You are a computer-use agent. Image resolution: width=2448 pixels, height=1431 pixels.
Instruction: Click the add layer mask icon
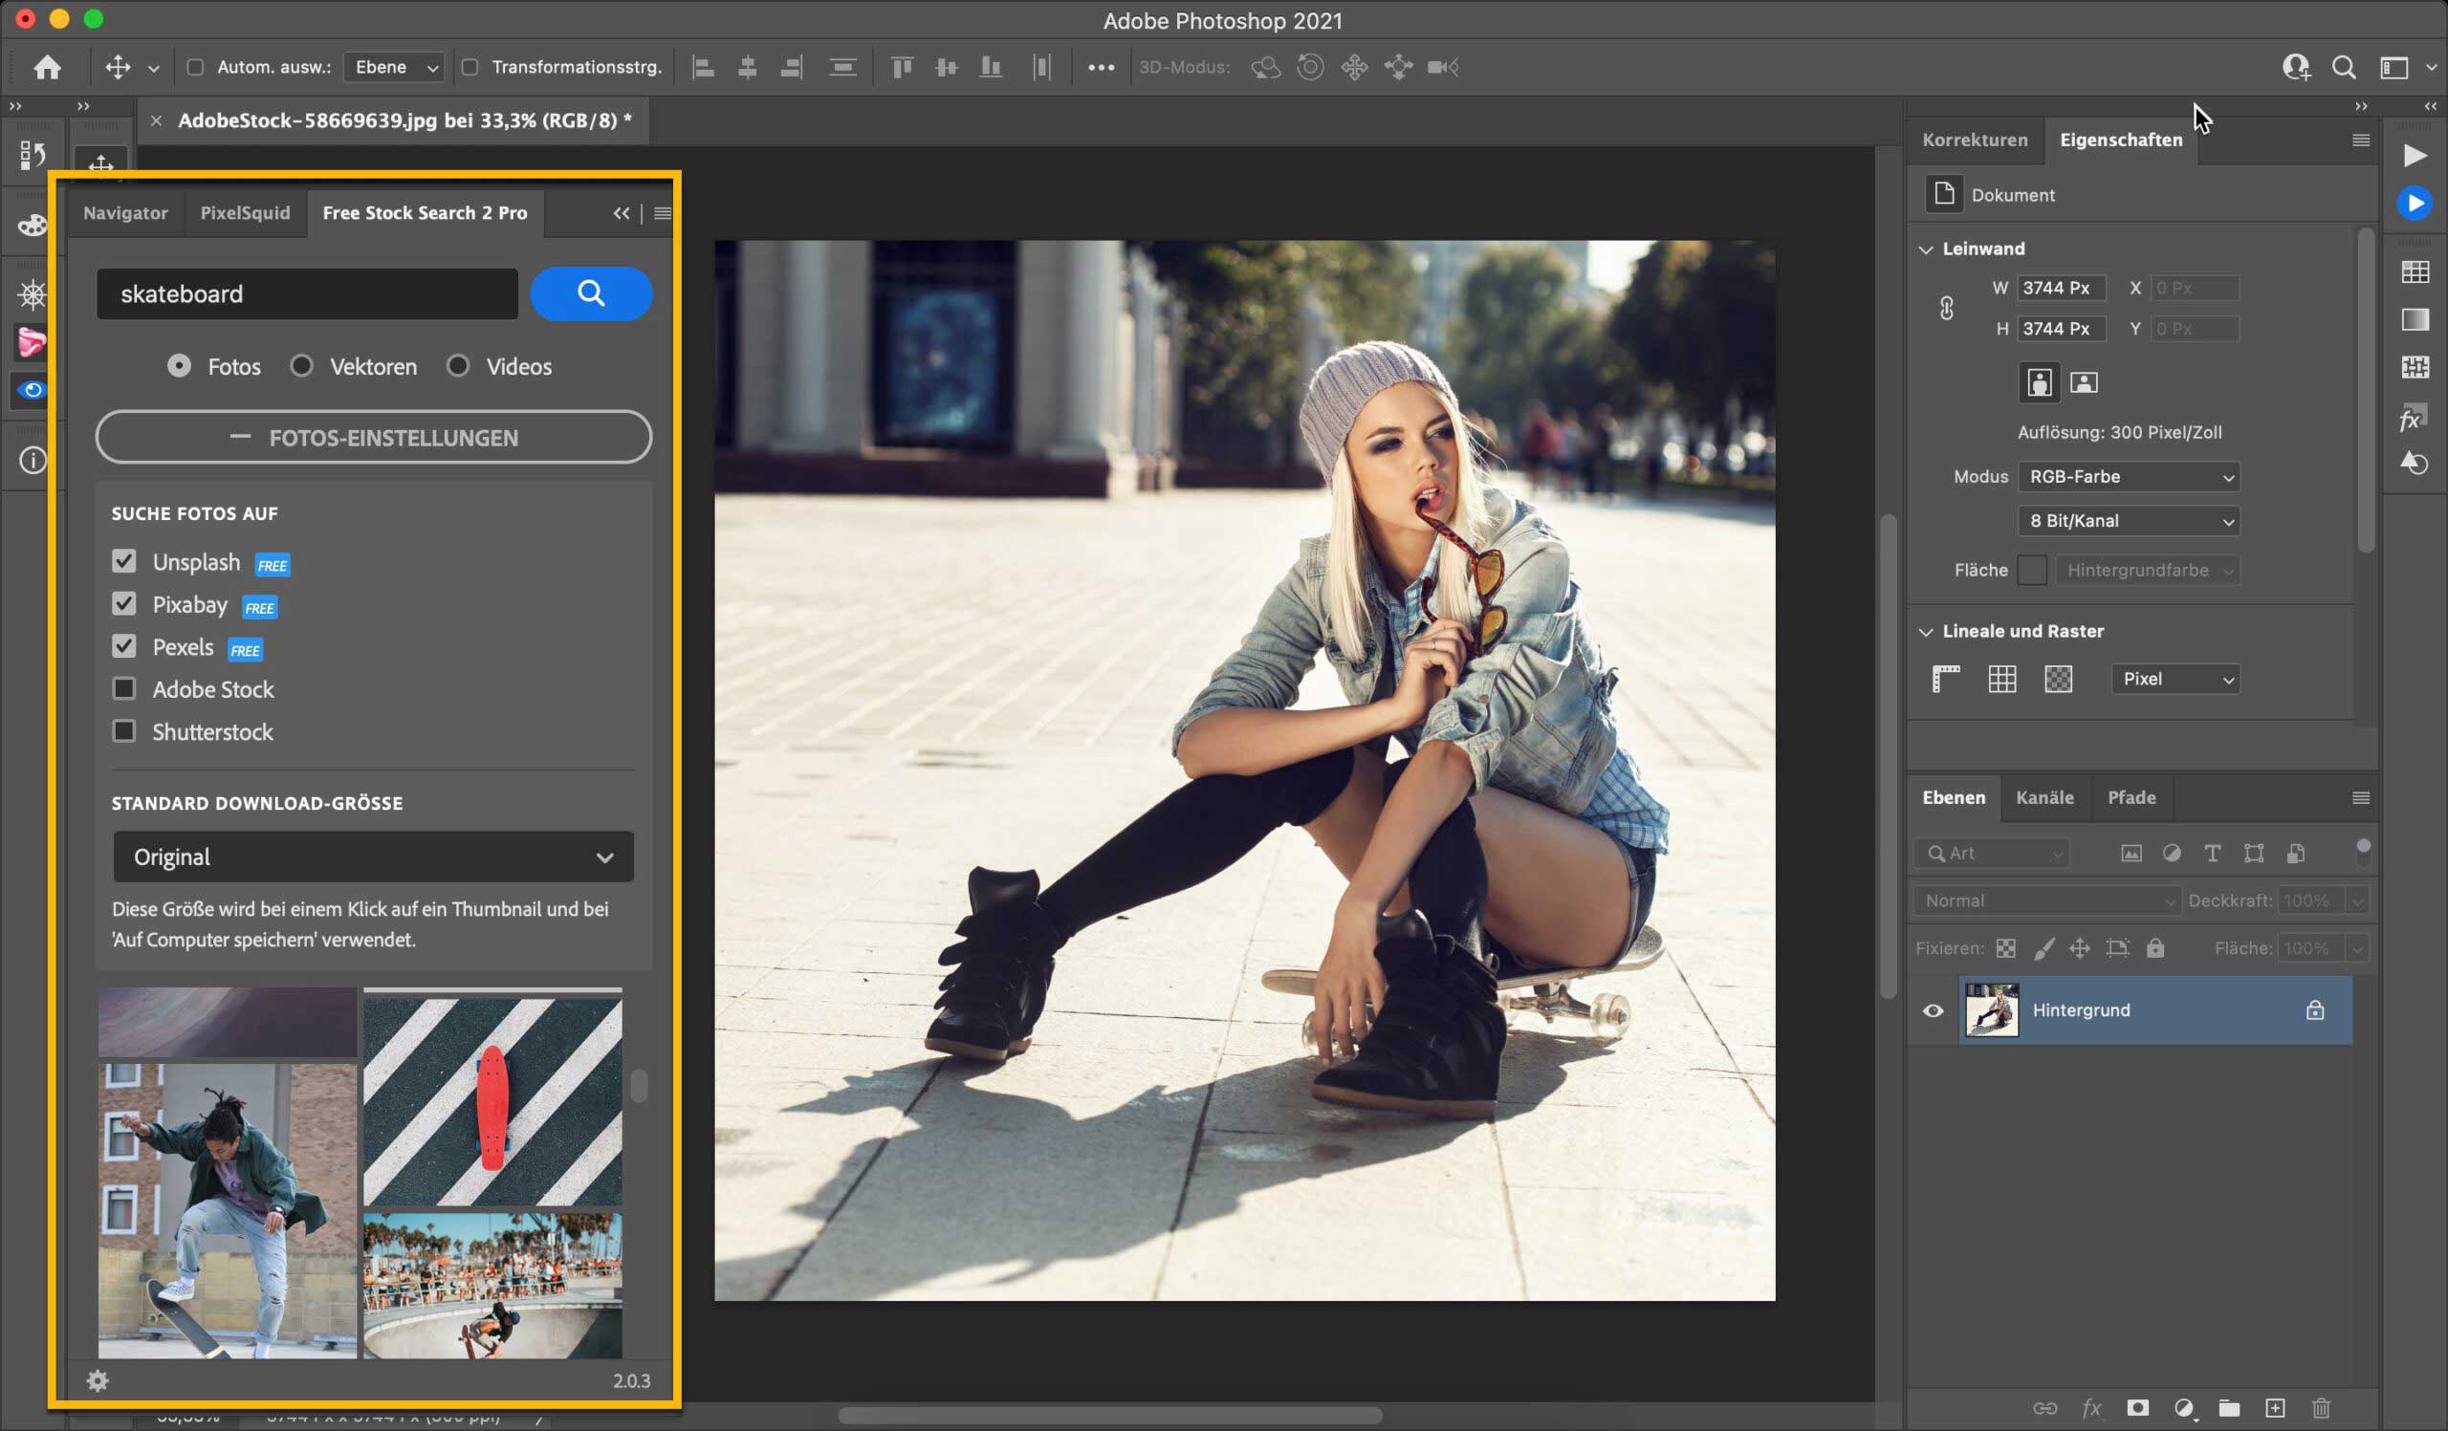click(2137, 1408)
